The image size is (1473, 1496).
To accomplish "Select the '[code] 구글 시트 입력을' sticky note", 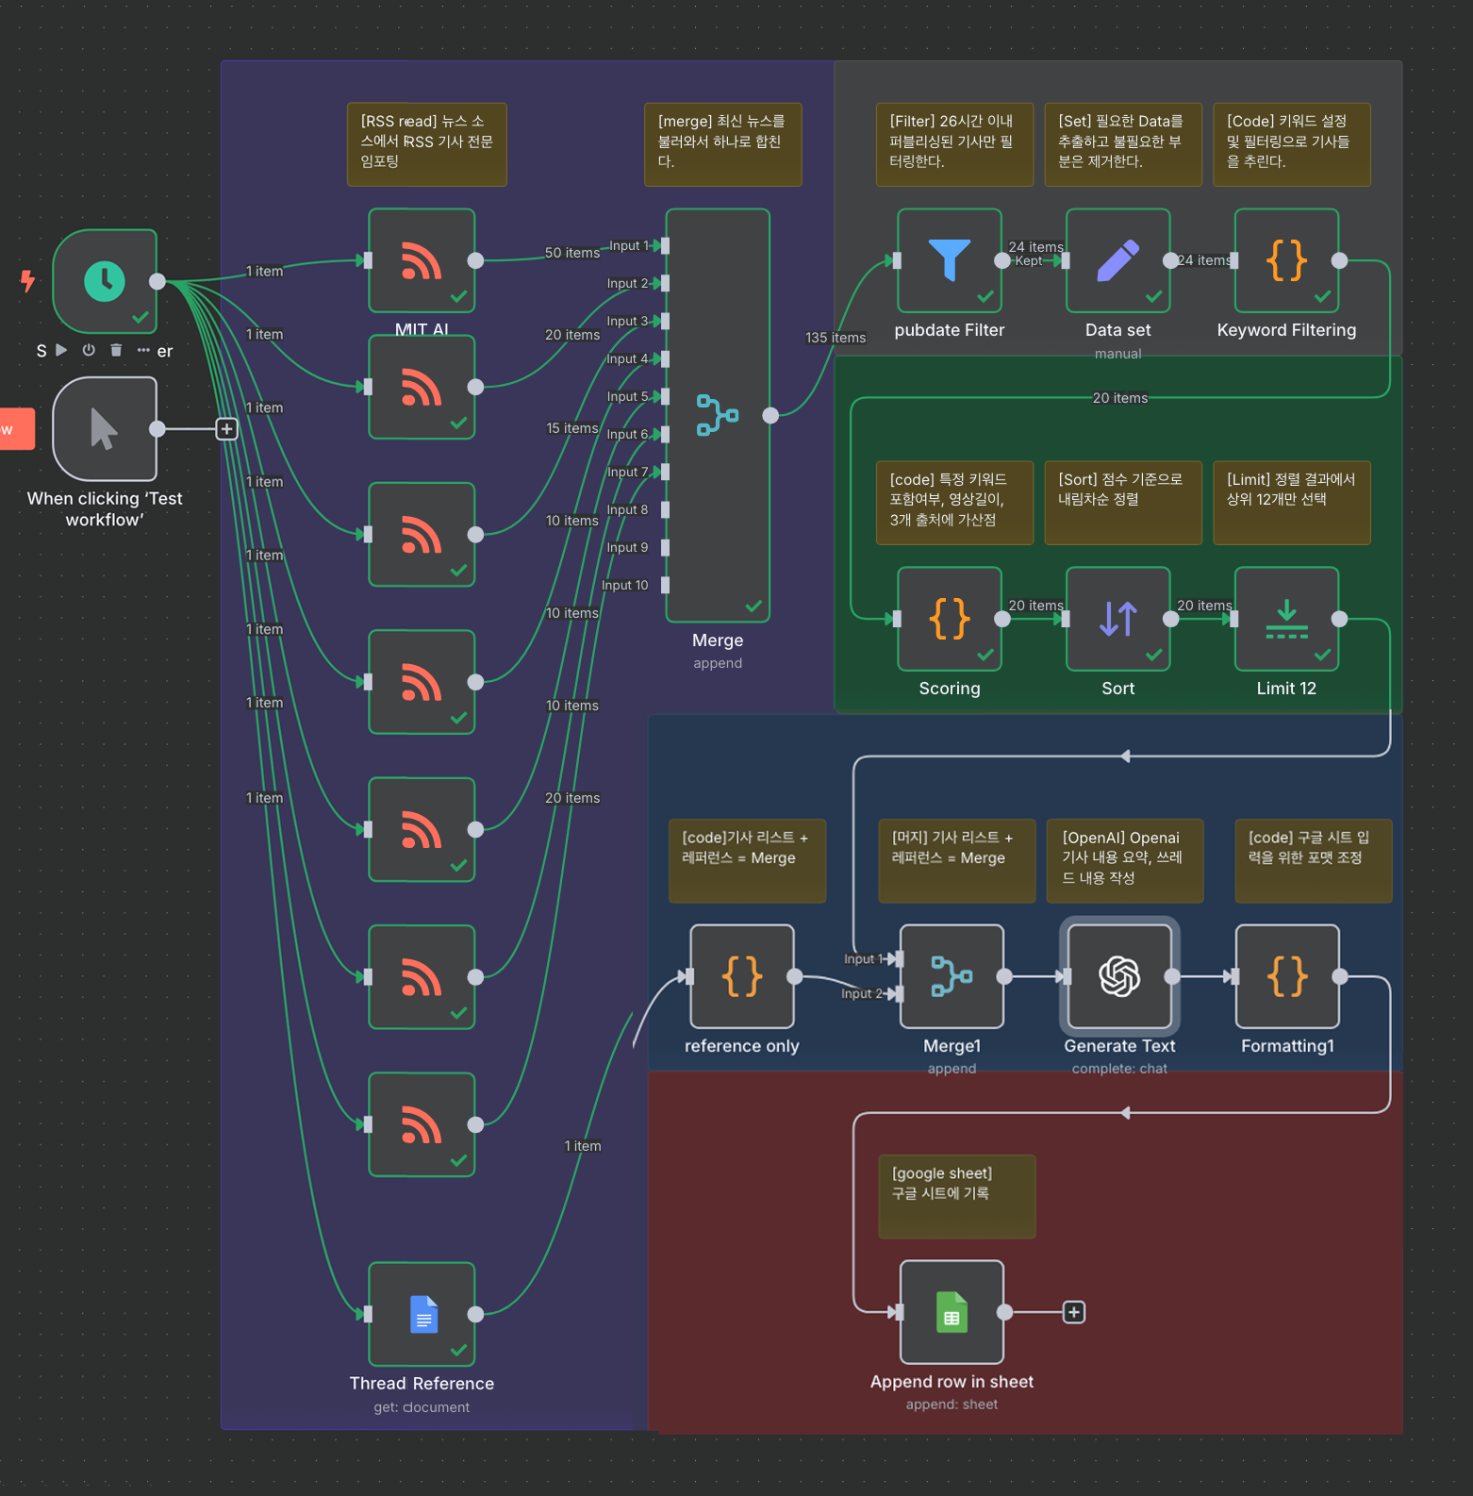I will [1314, 860].
